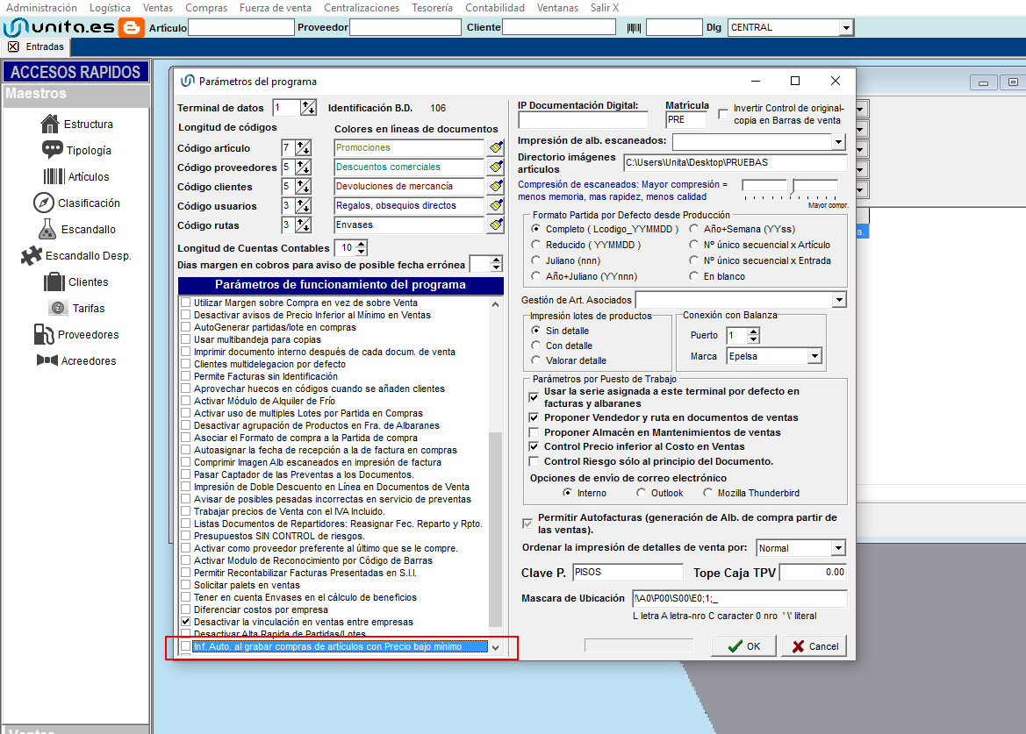Image resolution: width=1026 pixels, height=734 pixels.
Task: Open Acreedores icon in sidebar
Action: [47, 360]
